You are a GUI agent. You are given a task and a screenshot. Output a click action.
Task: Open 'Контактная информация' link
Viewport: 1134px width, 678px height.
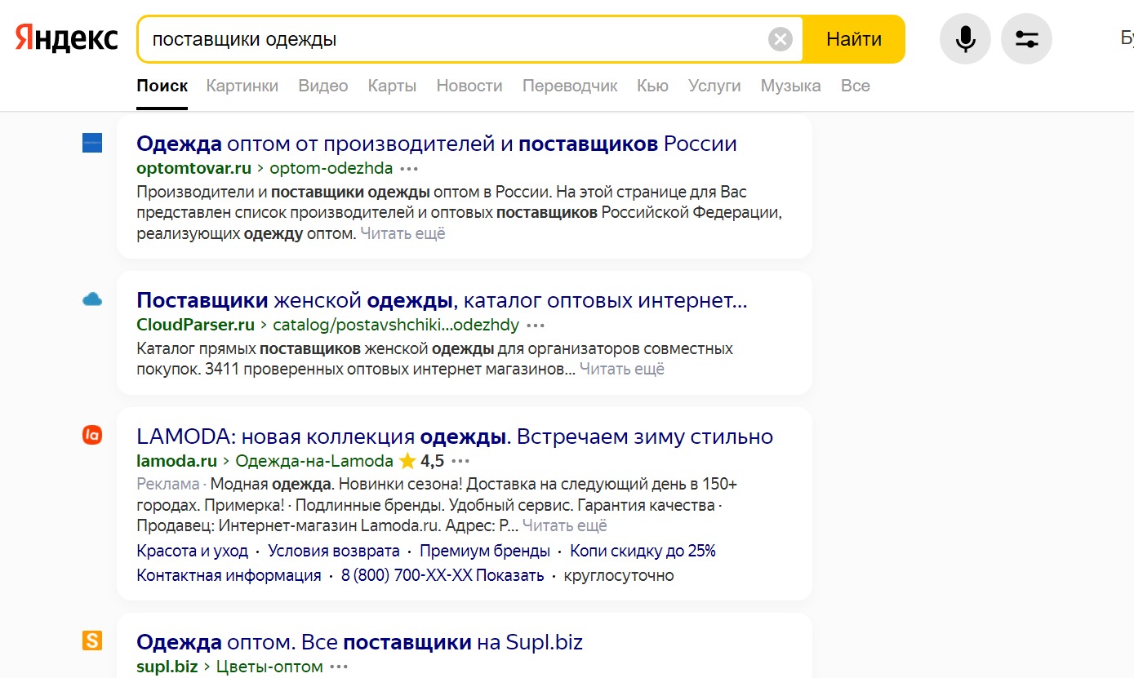(229, 575)
